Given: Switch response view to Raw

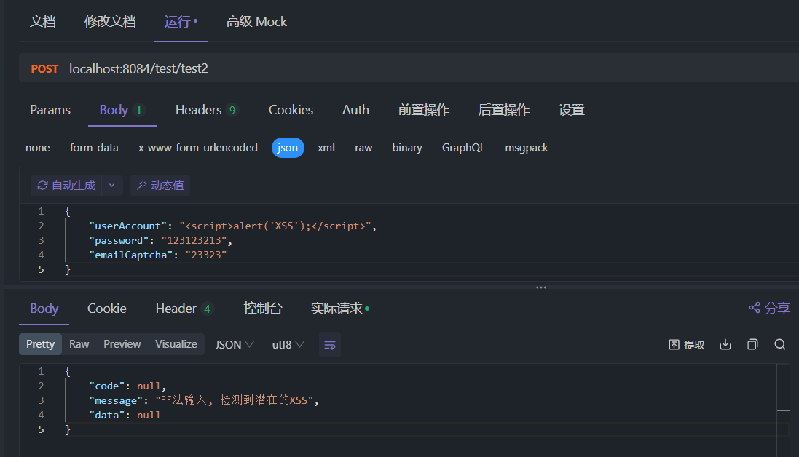Looking at the screenshot, I should (79, 344).
